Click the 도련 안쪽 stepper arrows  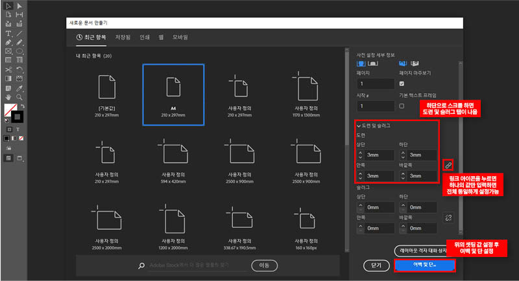click(361, 175)
